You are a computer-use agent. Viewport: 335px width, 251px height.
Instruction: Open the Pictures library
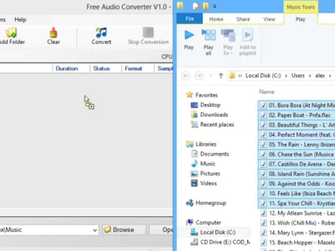click(210, 174)
